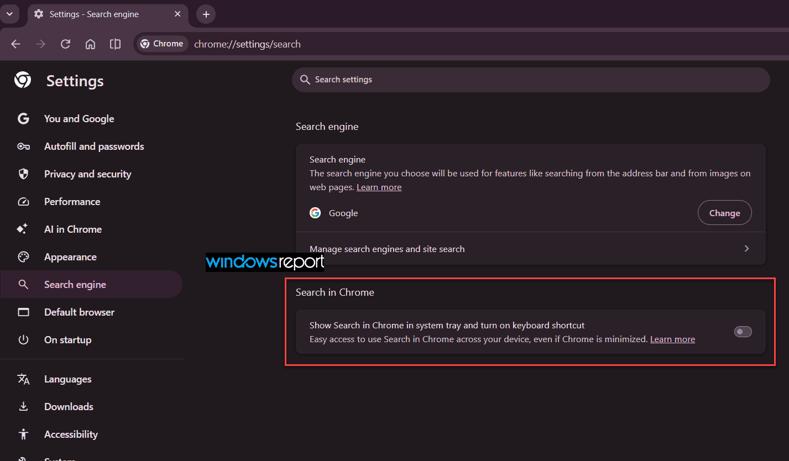Click the browser back arrow
This screenshot has height=461, width=789.
point(15,44)
